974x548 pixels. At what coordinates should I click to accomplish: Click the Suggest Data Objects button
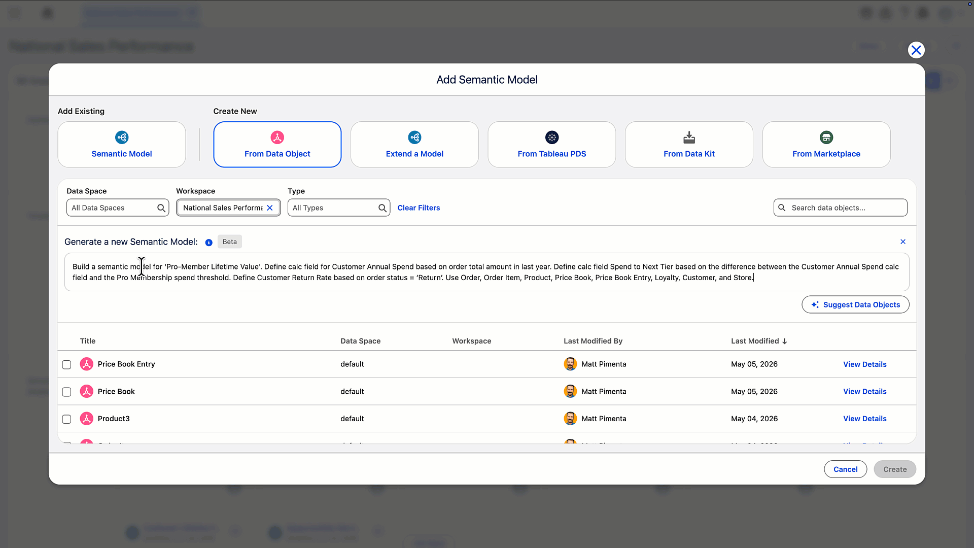(x=855, y=304)
